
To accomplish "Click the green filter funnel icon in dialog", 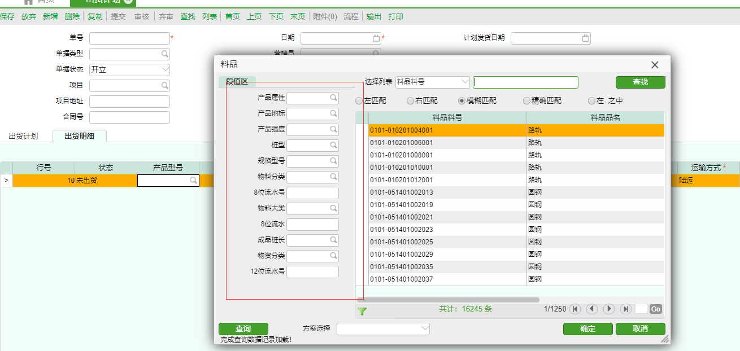I will pos(363,311).
